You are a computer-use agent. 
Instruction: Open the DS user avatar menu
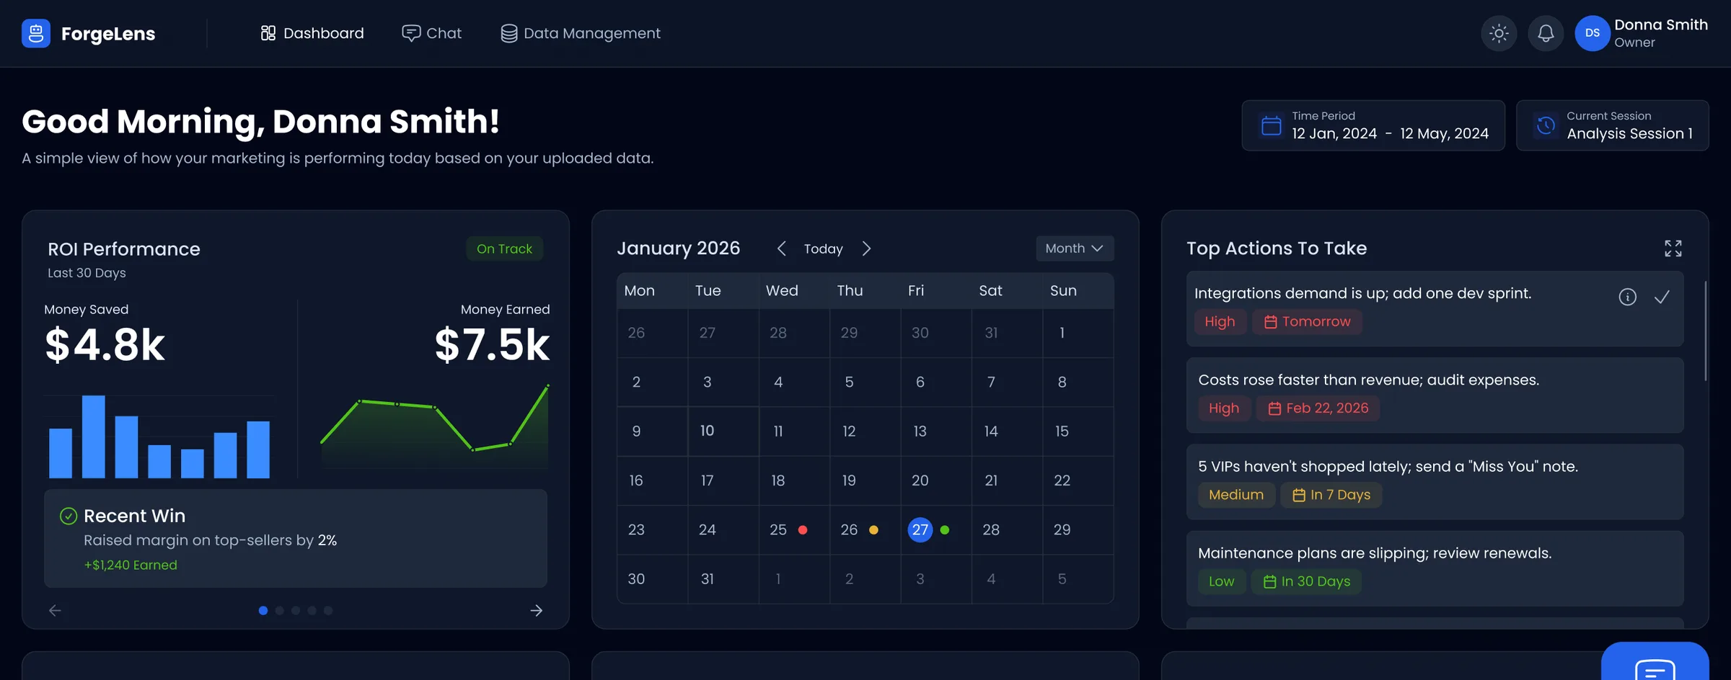(x=1593, y=33)
